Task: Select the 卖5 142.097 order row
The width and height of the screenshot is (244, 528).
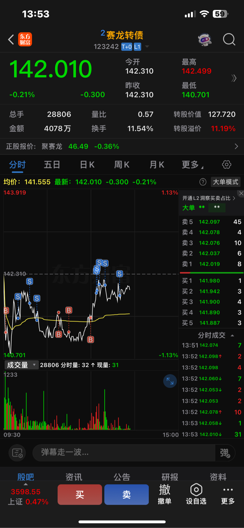Action: tap(212, 222)
